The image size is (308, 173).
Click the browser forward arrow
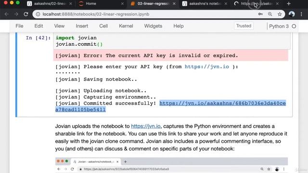click(x=16, y=14)
